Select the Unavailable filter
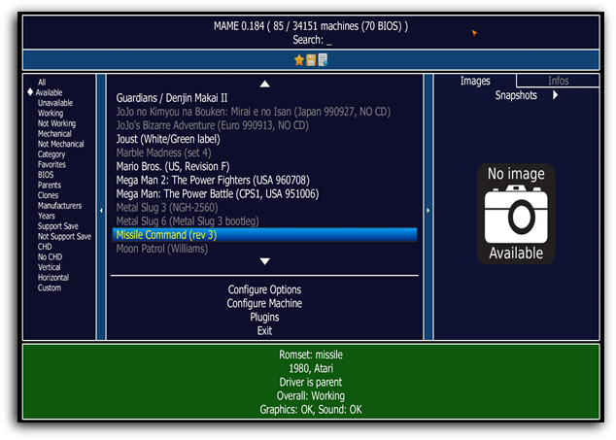 (x=55, y=103)
